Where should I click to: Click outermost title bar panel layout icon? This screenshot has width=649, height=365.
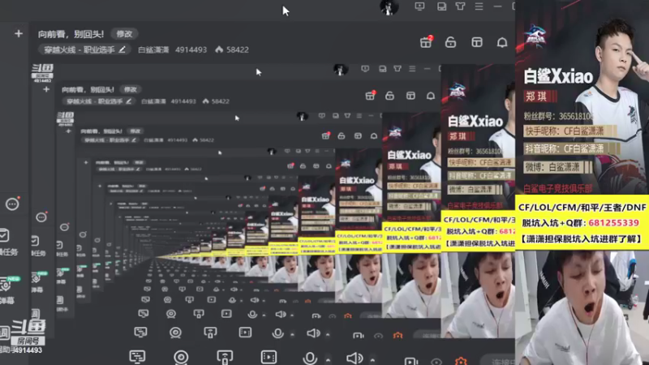click(441, 6)
